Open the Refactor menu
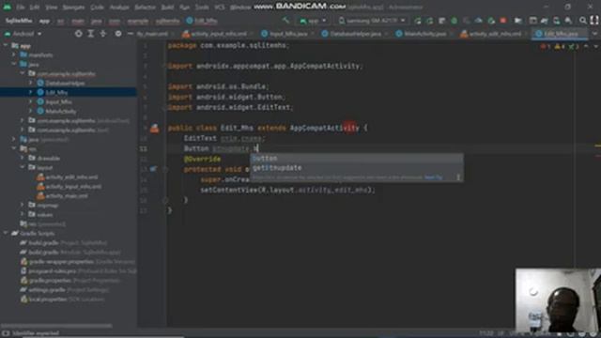601x338 pixels. (145, 8)
